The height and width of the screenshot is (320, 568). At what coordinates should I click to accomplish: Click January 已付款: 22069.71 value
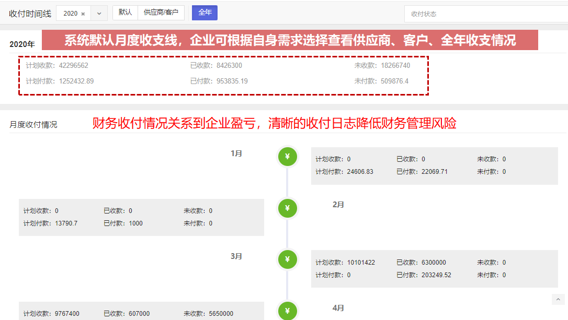click(x=422, y=172)
